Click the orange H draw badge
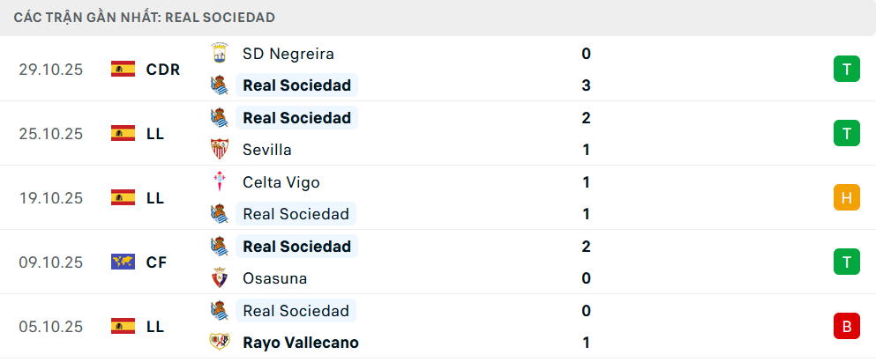Image resolution: width=876 pixels, height=362 pixels. click(846, 197)
